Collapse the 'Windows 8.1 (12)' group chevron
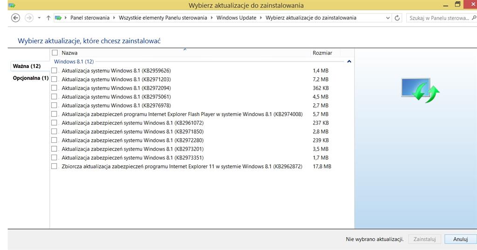This screenshot has width=477, height=250. click(349, 61)
